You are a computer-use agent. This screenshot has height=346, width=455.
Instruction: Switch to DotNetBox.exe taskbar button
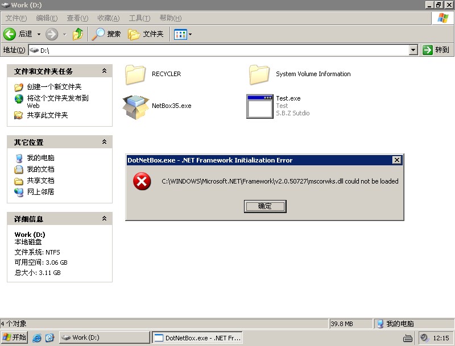pos(197,337)
